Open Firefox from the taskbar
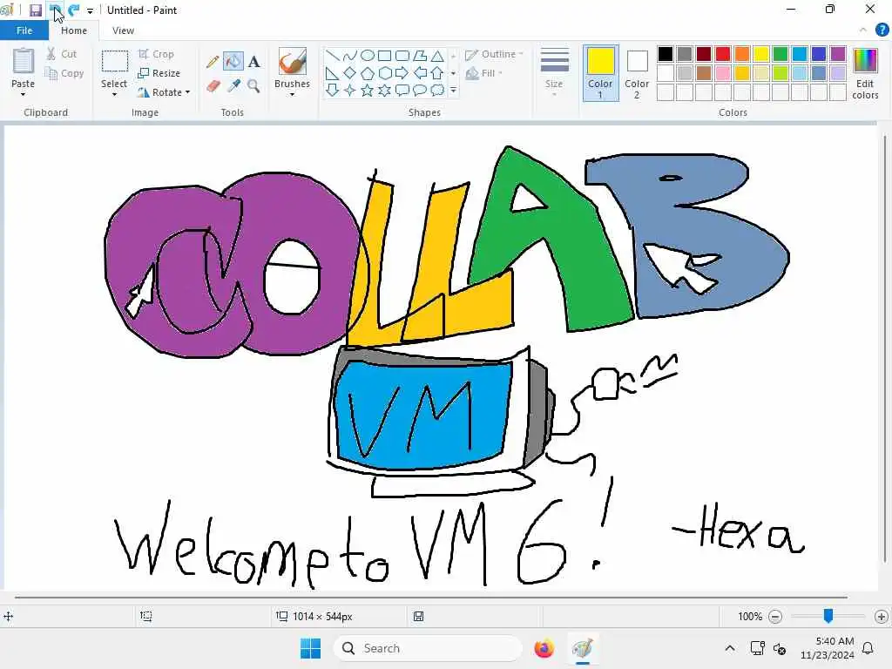 click(x=544, y=648)
